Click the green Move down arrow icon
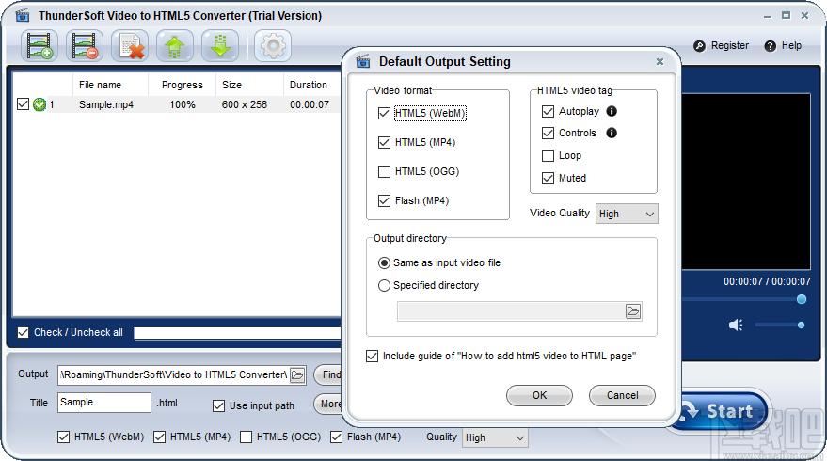The height and width of the screenshot is (461, 827). pyautogui.click(x=220, y=46)
